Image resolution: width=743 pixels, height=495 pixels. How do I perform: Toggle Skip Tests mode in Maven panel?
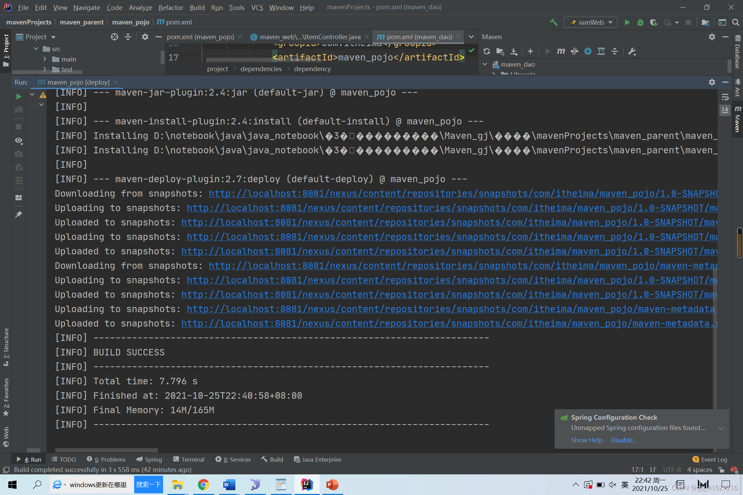(x=574, y=51)
